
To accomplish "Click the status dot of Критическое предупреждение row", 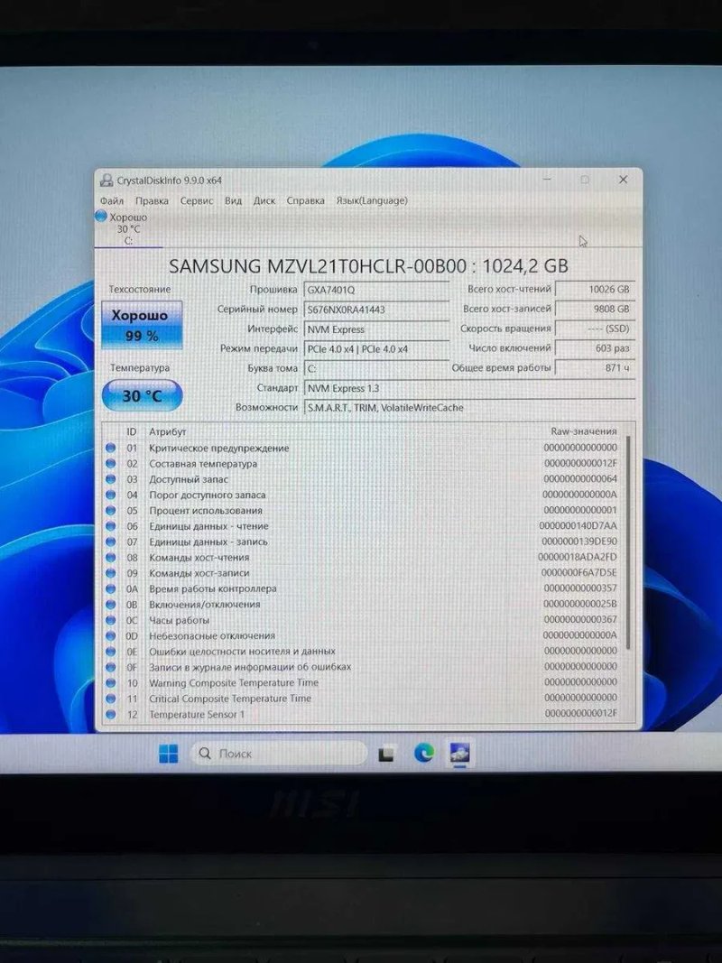I will click(110, 448).
